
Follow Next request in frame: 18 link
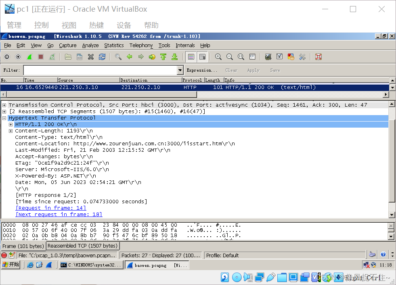[59, 215]
